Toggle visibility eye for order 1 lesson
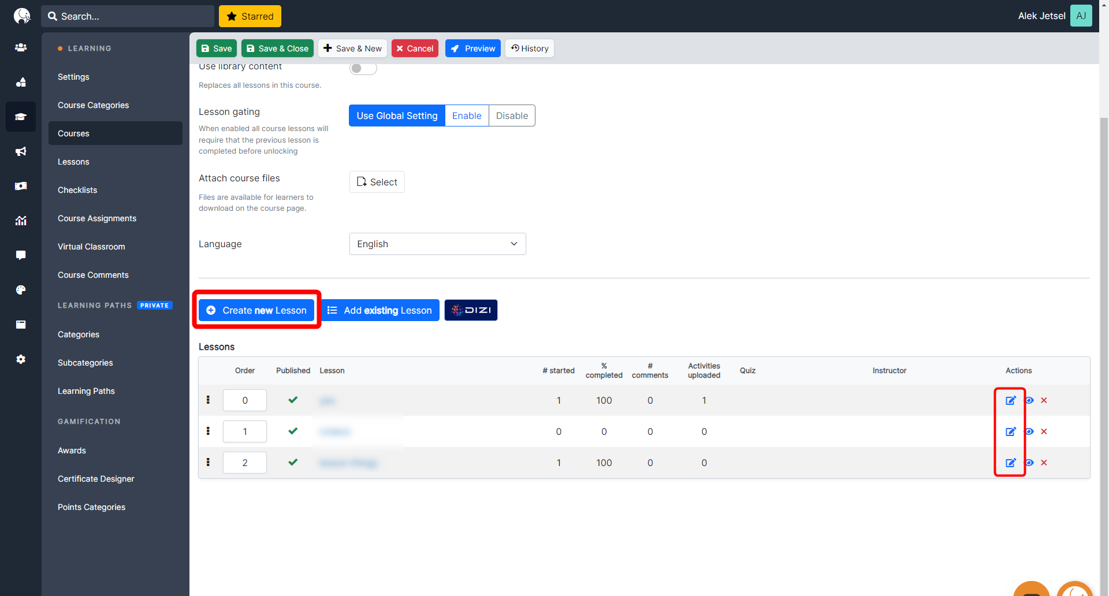Image resolution: width=1109 pixels, height=596 pixels. click(1029, 431)
